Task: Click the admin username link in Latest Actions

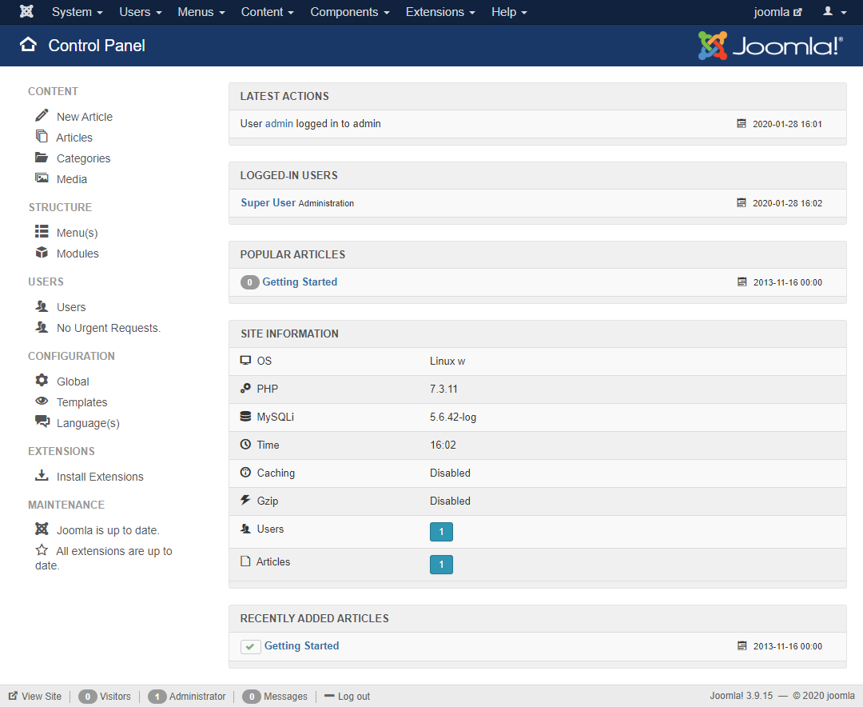Action: coord(279,124)
